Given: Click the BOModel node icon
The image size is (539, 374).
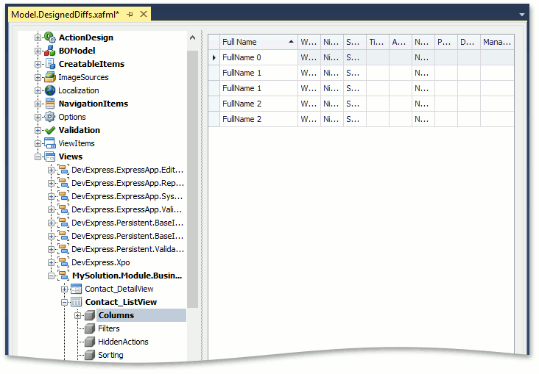Looking at the screenshot, I should [x=50, y=51].
